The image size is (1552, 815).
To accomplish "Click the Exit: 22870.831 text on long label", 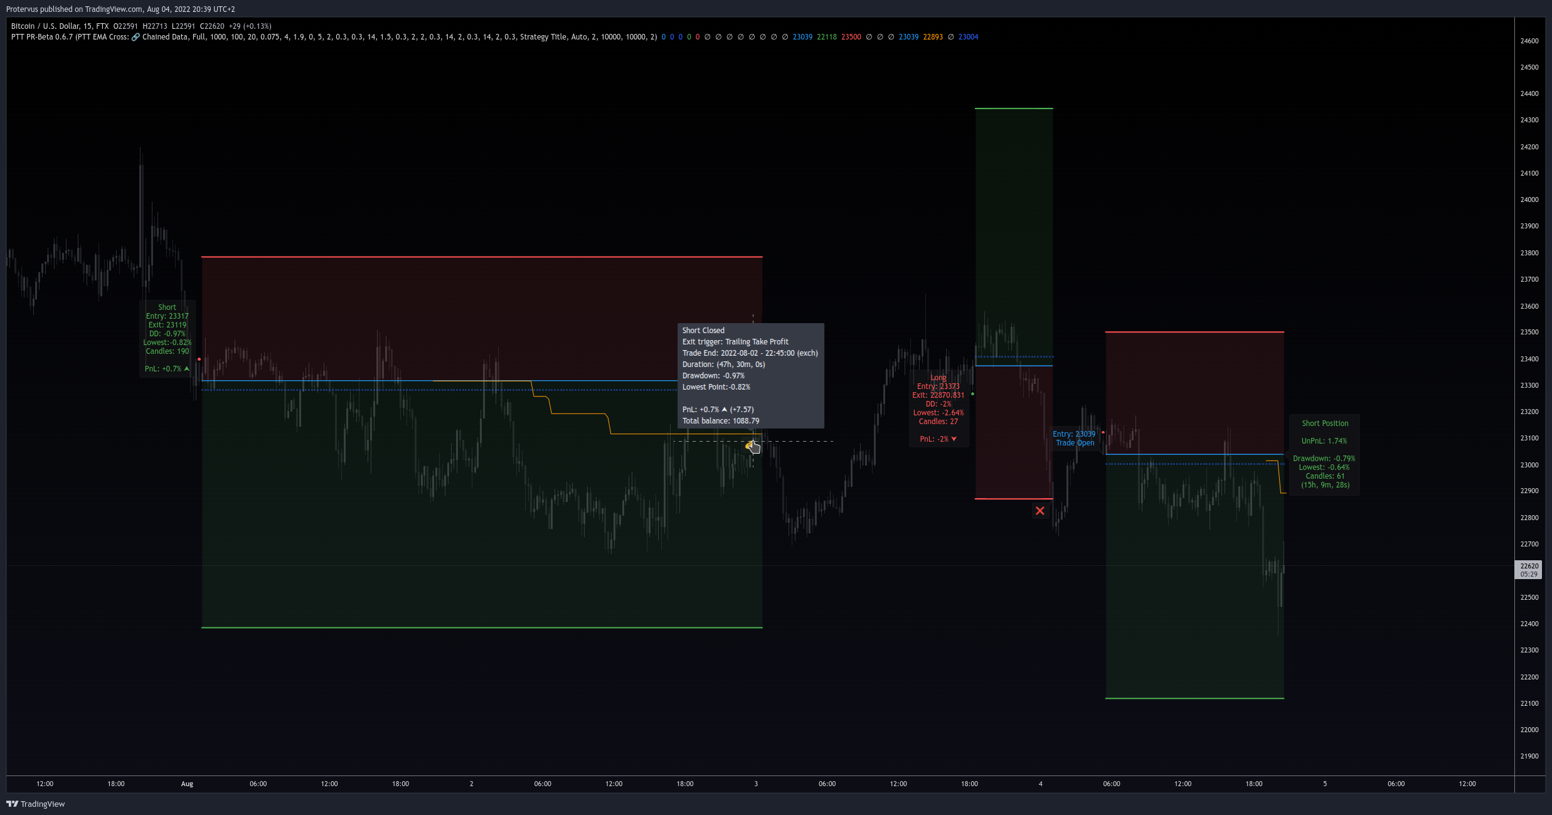I will [x=938, y=395].
